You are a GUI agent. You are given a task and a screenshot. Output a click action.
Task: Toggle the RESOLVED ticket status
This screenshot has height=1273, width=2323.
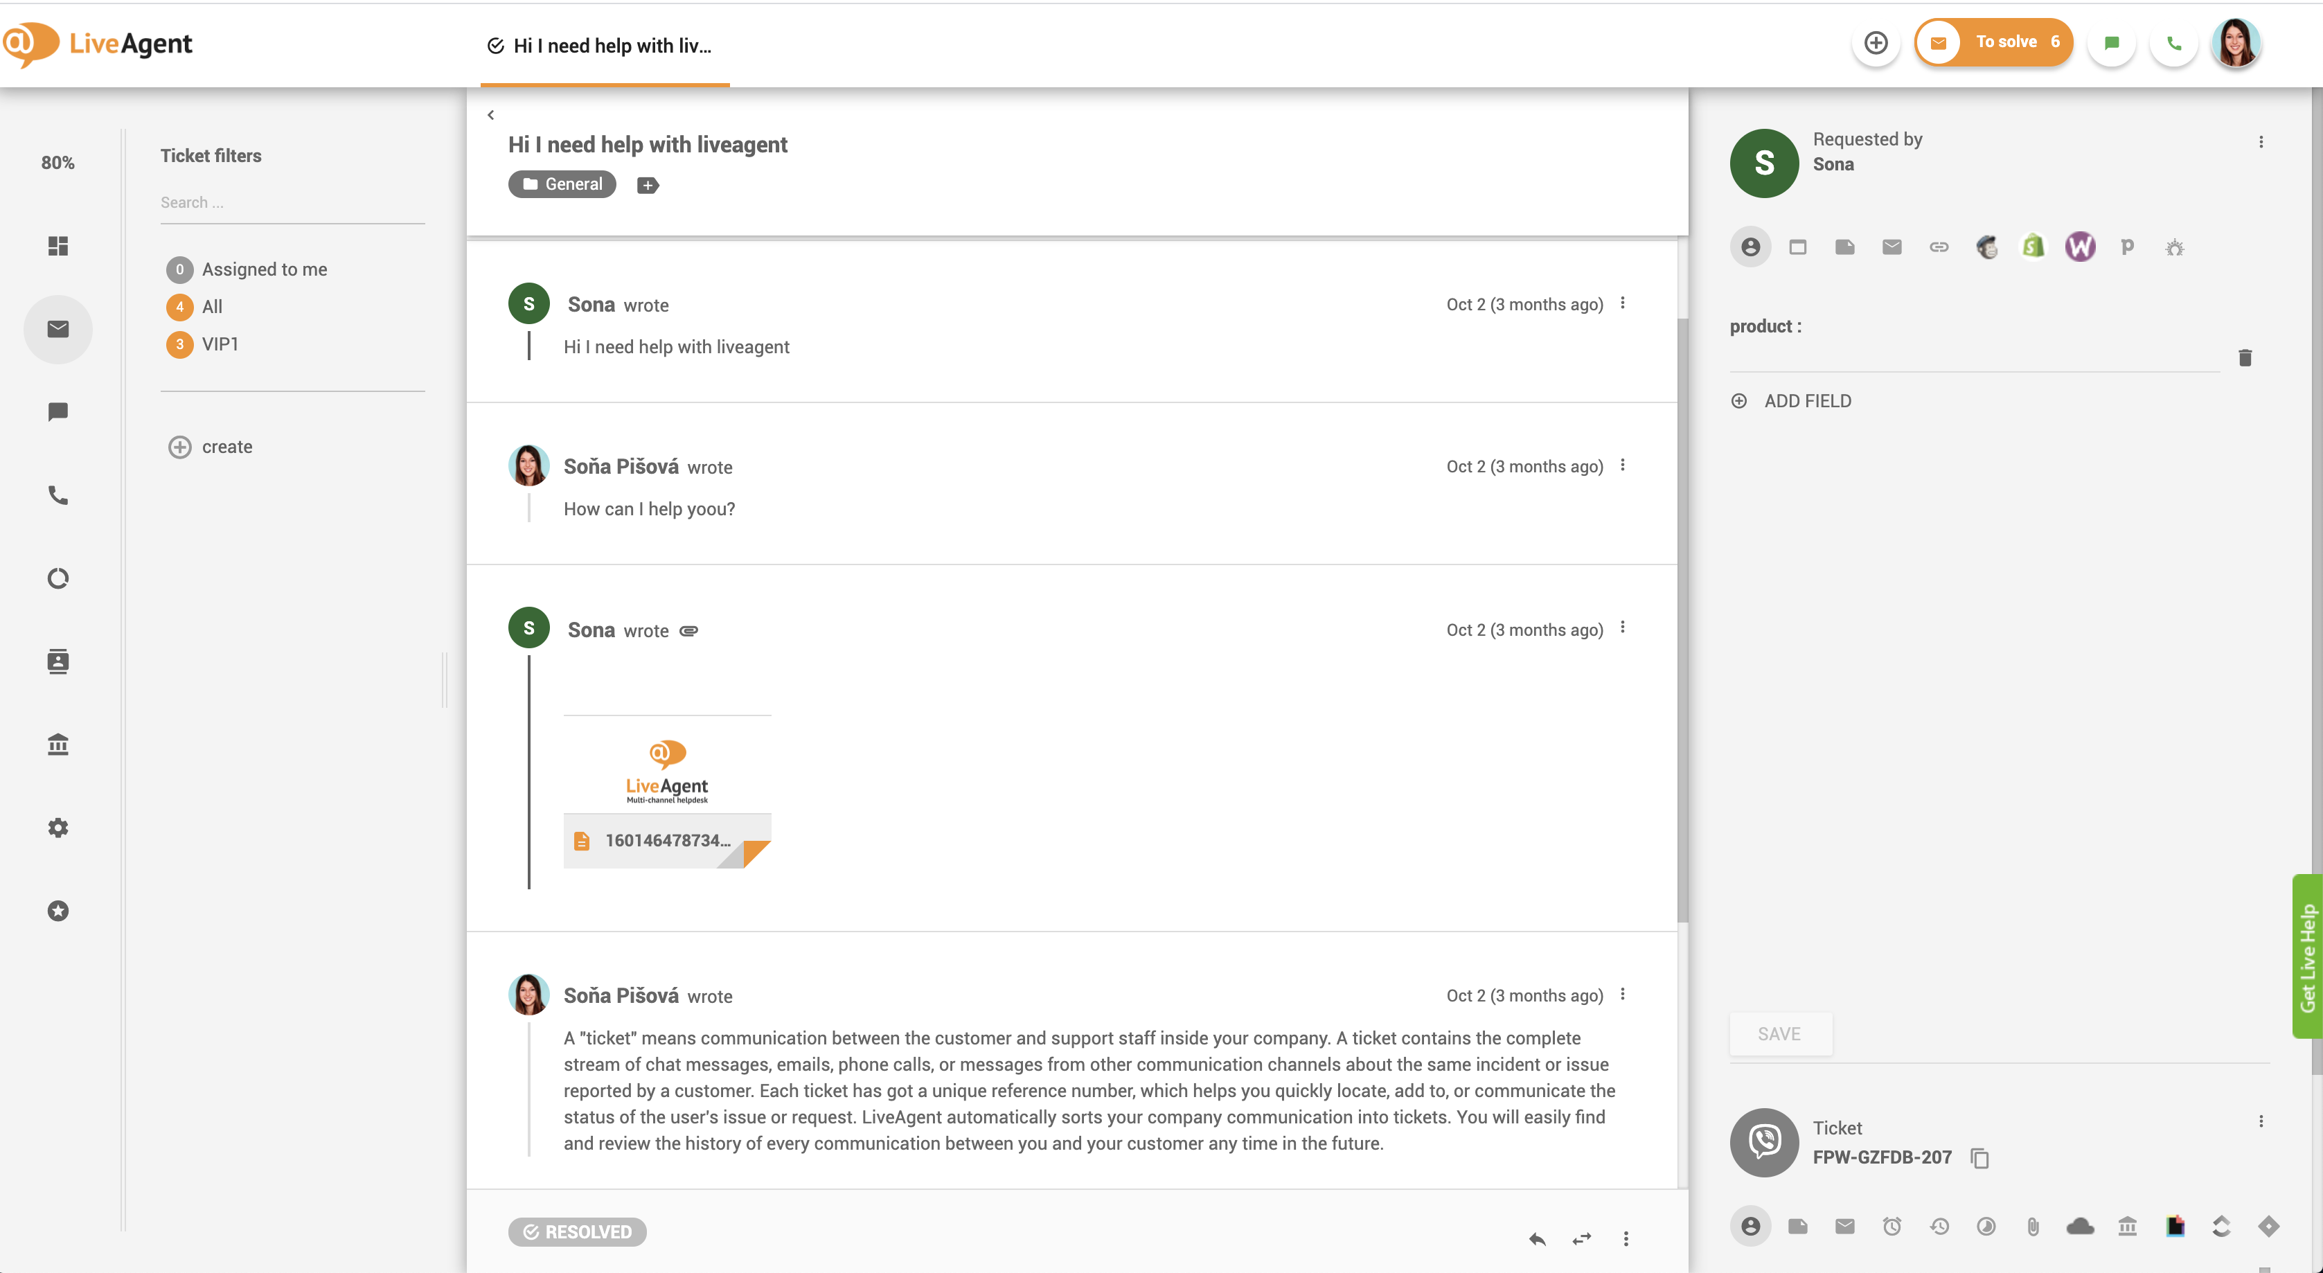tap(576, 1231)
